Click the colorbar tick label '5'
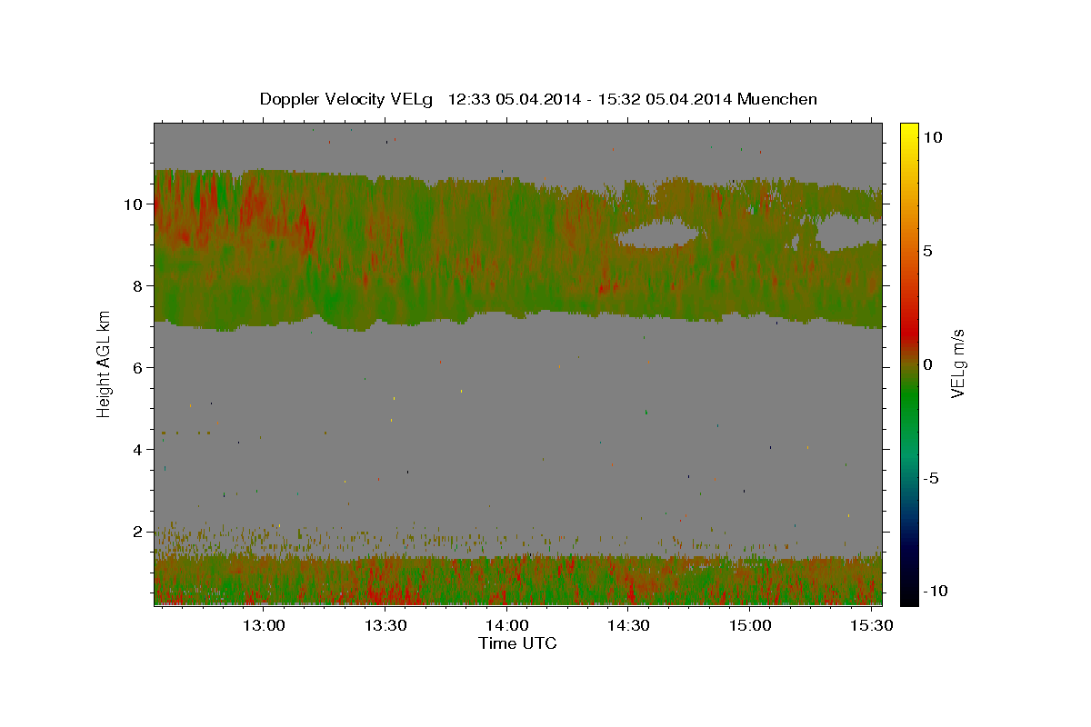Image resolution: width=1091 pixels, height=727 pixels. [928, 251]
